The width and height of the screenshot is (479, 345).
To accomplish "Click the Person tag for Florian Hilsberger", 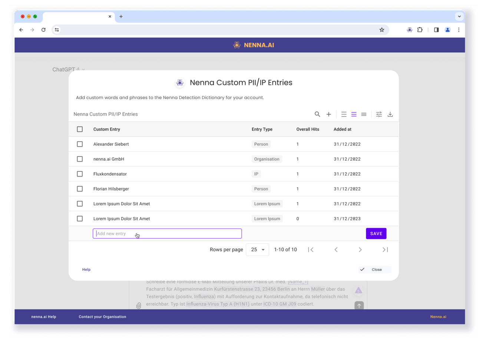I will (x=261, y=189).
